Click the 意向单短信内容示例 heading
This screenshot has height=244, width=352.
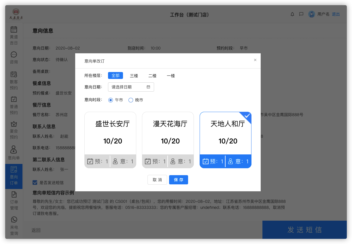pyautogui.click(x=53, y=193)
